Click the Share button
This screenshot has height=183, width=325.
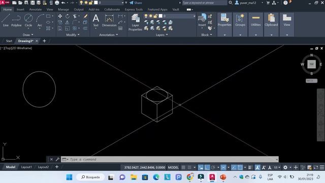(x=136, y=3)
